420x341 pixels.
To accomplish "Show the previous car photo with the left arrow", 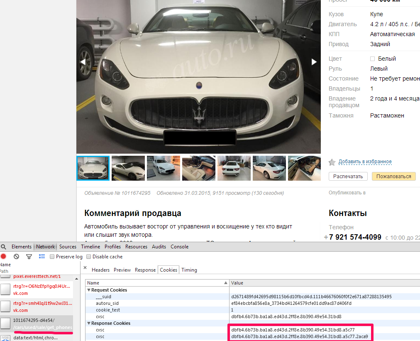I will pos(83,62).
